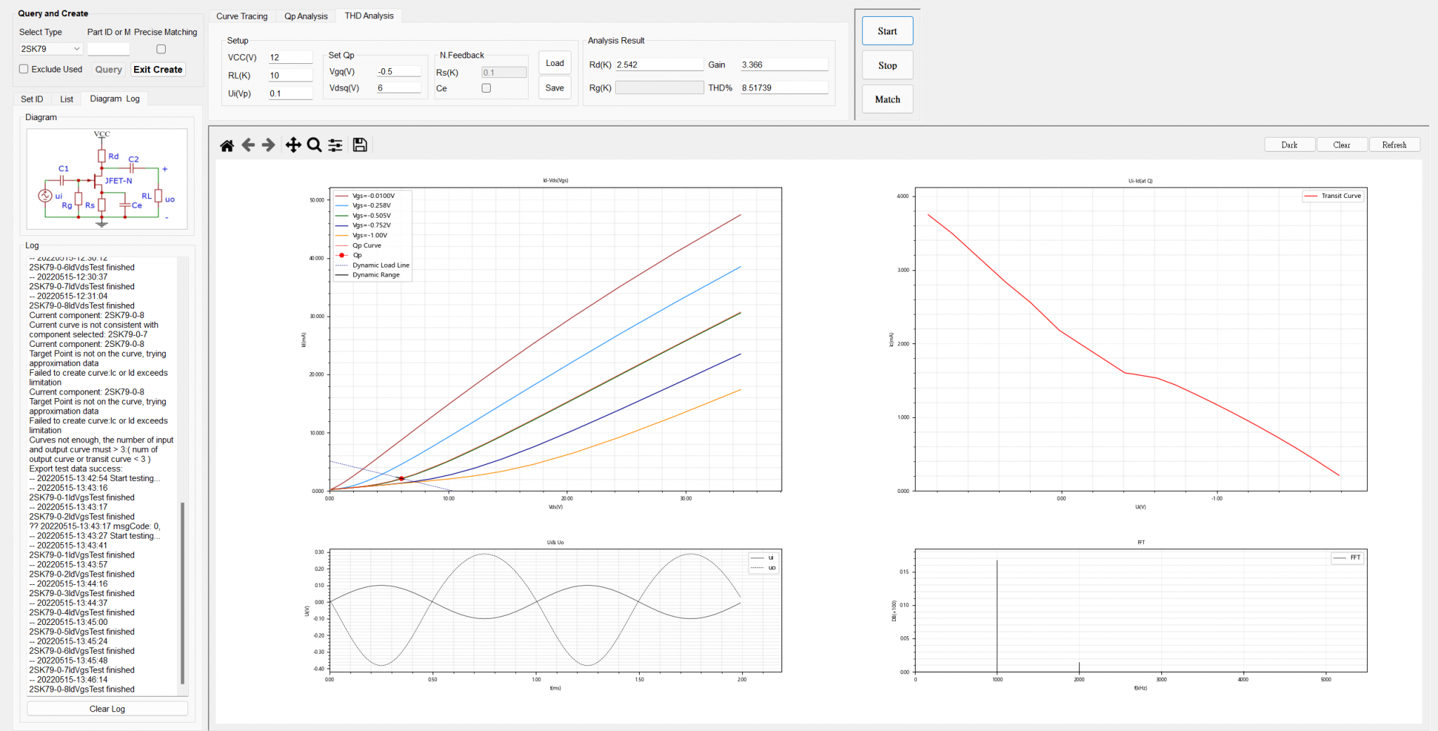Click the Start button
1438x731 pixels.
888,31
